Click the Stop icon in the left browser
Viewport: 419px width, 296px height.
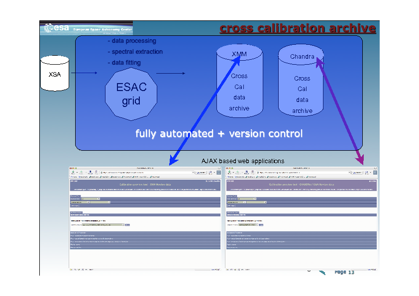pyautogui.click(x=96, y=172)
